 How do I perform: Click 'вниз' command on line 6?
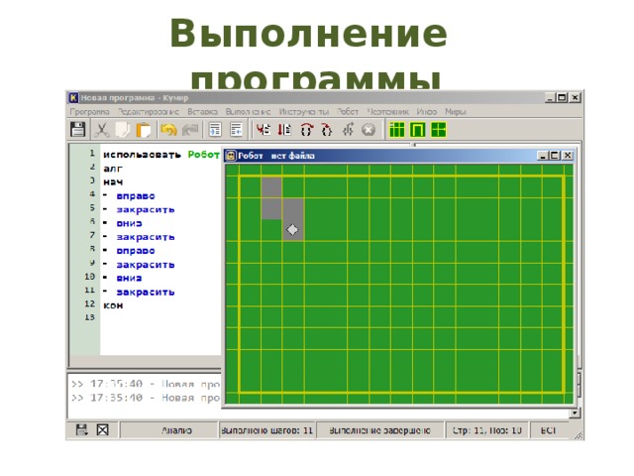click(x=129, y=223)
